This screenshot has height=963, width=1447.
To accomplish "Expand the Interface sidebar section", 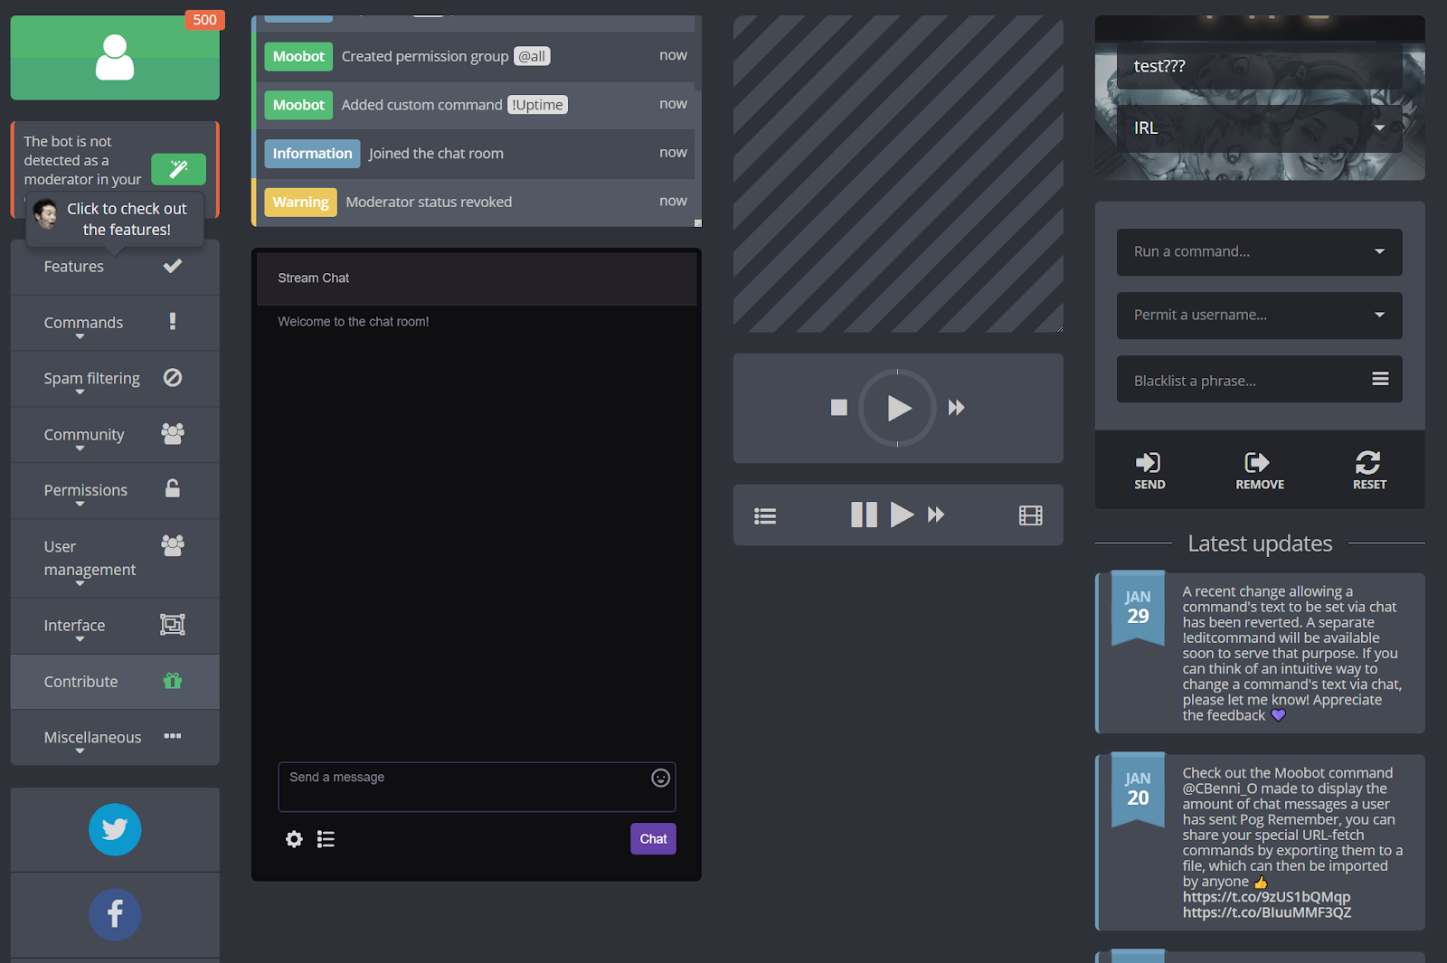I will (115, 626).
